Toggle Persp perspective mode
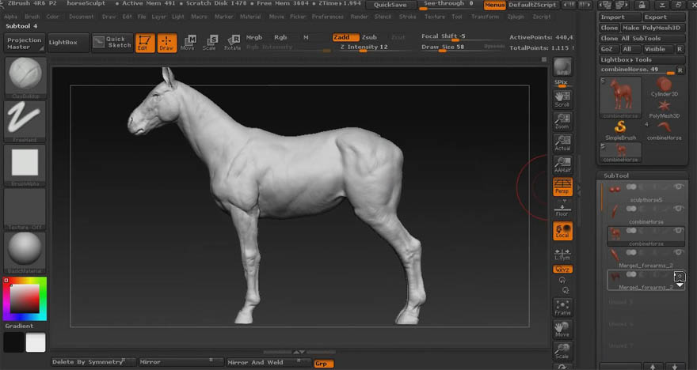697x370 pixels. point(562,187)
